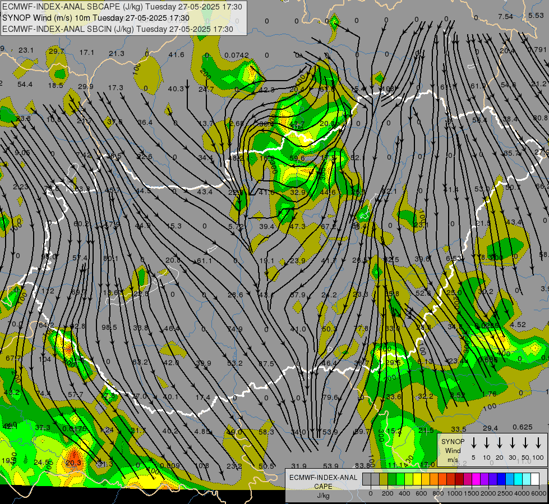Click the map value 0.791
This screenshot has height=504, width=549.
tap(537, 49)
